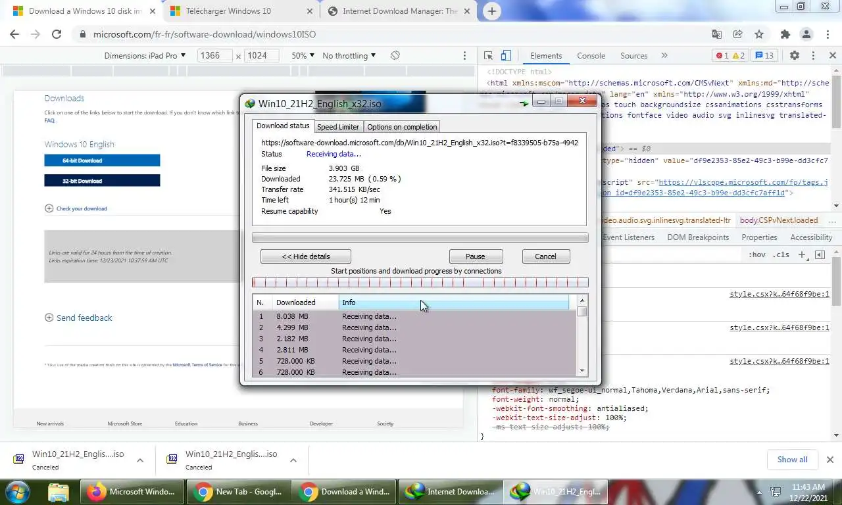Open the Accessibility pane tab
The height and width of the screenshot is (505, 842).
811,237
